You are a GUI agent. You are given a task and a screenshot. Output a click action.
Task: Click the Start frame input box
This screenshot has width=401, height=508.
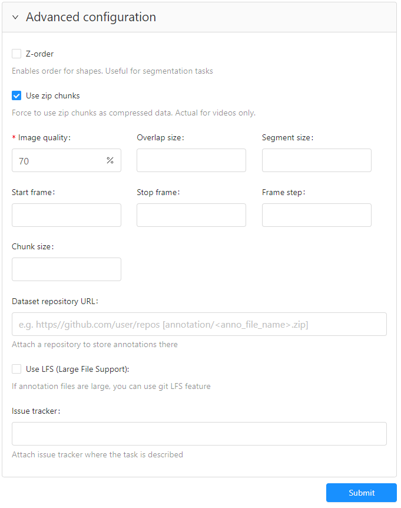coord(67,215)
